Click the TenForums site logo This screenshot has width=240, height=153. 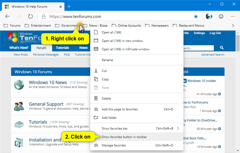[x=24, y=37]
